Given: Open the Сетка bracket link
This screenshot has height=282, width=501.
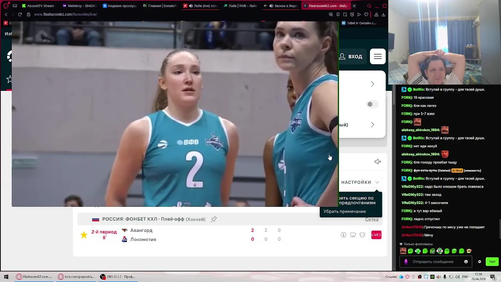Looking at the screenshot, I should point(372,219).
